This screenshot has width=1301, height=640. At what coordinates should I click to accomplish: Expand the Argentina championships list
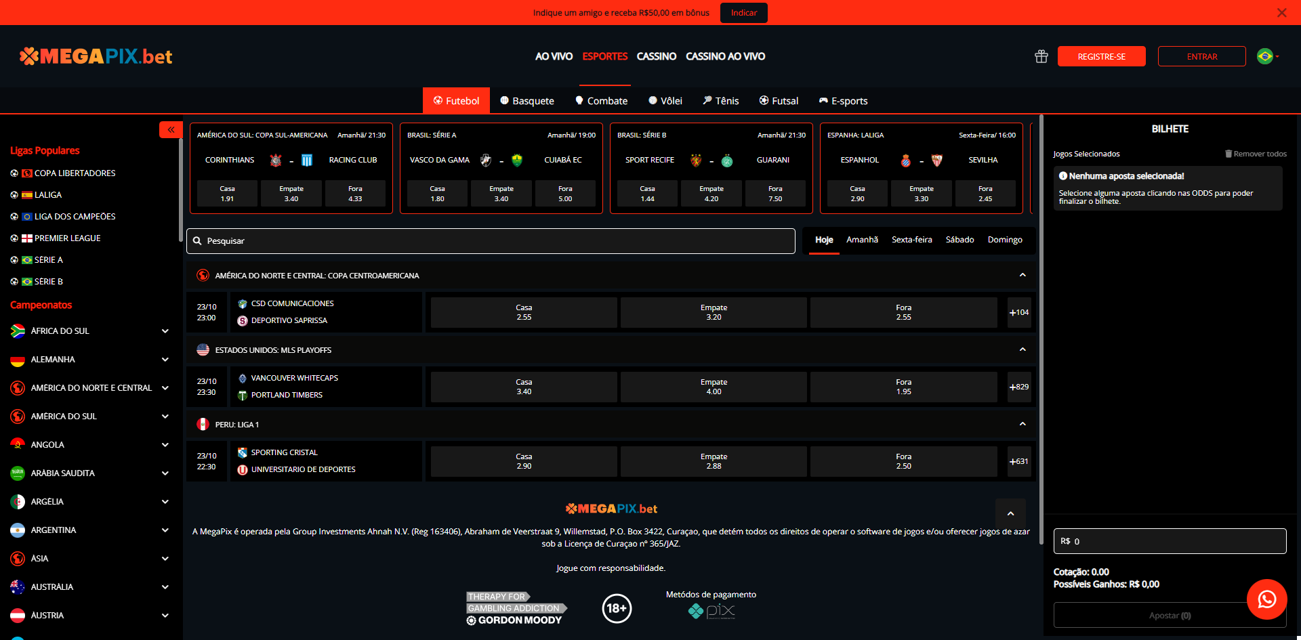[x=165, y=530]
